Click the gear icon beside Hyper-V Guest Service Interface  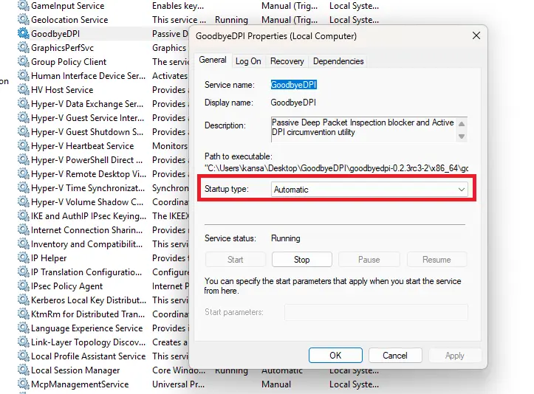[23, 118]
